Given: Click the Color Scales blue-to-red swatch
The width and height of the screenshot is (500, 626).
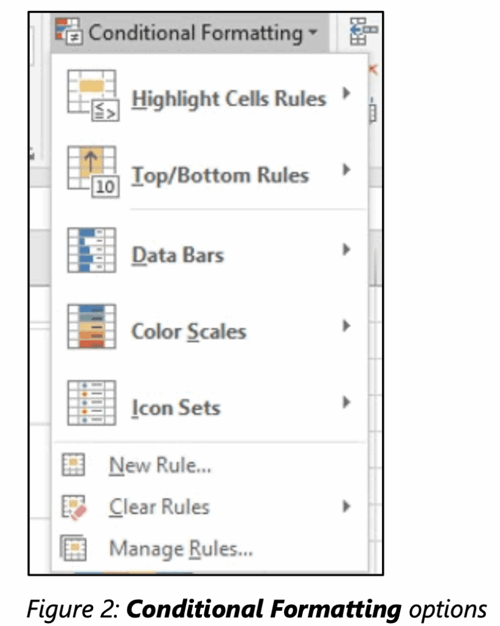Looking at the screenshot, I should (93, 327).
